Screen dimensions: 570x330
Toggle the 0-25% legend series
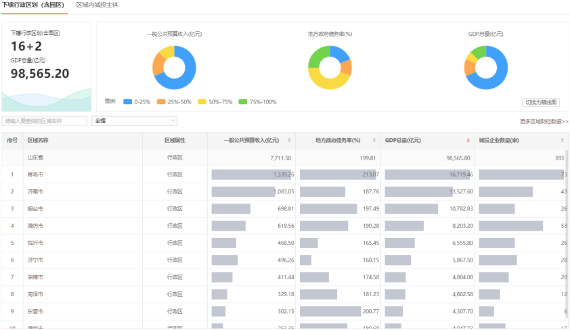tap(136, 102)
